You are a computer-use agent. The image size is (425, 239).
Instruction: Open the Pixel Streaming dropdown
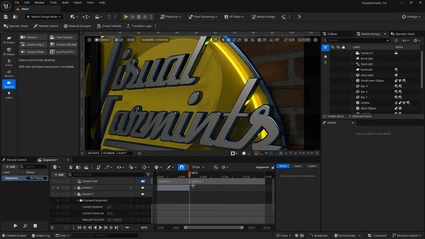point(203,17)
